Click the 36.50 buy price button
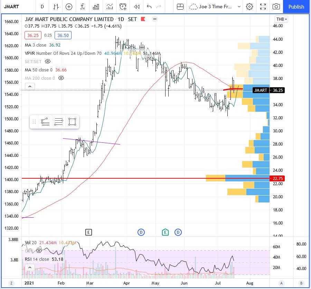The image size is (311, 289). (x=63, y=35)
